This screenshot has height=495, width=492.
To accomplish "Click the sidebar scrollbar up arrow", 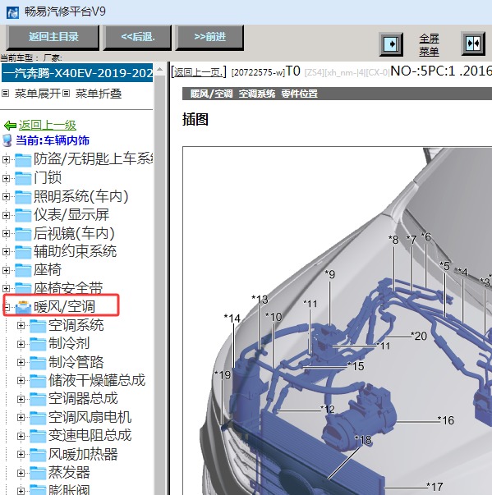I will coord(160,70).
